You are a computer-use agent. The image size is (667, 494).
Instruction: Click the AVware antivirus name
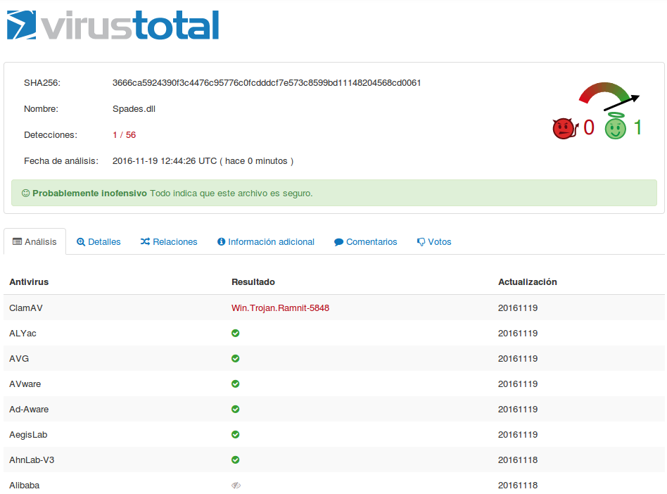[25, 384]
